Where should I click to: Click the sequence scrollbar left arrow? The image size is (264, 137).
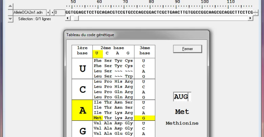(x=68, y=18)
